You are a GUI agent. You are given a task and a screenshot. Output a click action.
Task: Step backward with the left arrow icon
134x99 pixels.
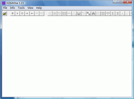[x=32, y=14]
